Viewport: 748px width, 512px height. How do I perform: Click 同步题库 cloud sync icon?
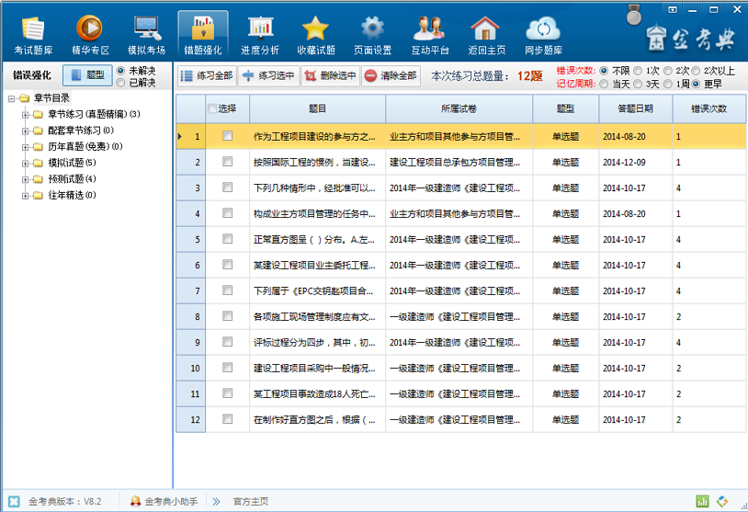[543, 35]
